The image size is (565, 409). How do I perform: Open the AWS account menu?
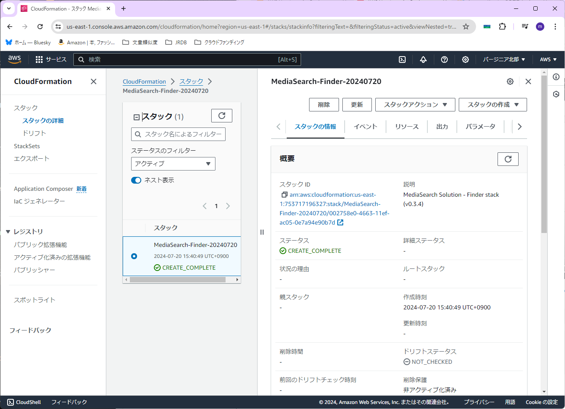pos(548,60)
